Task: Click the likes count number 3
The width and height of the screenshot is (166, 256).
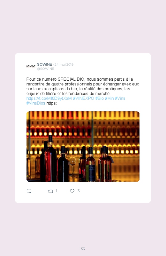Action: coord(79,191)
